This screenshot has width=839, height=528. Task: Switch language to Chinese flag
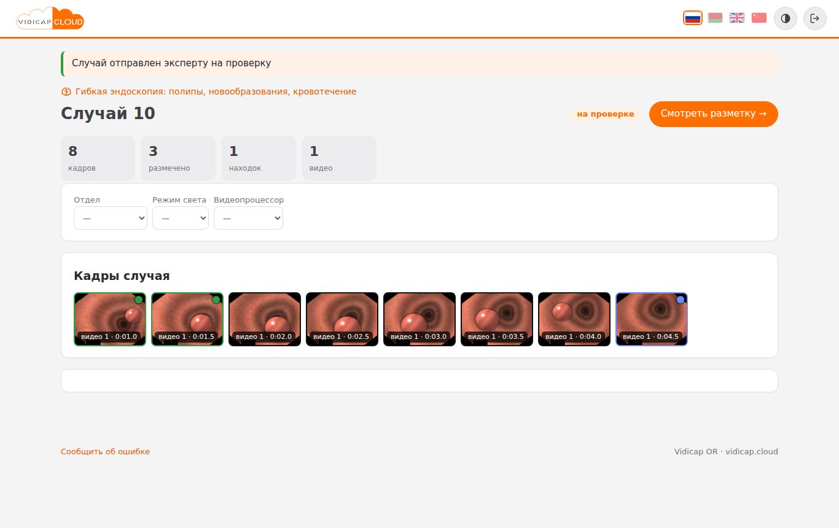coord(759,18)
